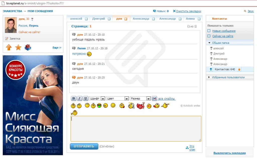Enable the Сейчас на сайте filter checkbox
The height and width of the screenshot is (160, 257).
pyautogui.click(x=209, y=36)
